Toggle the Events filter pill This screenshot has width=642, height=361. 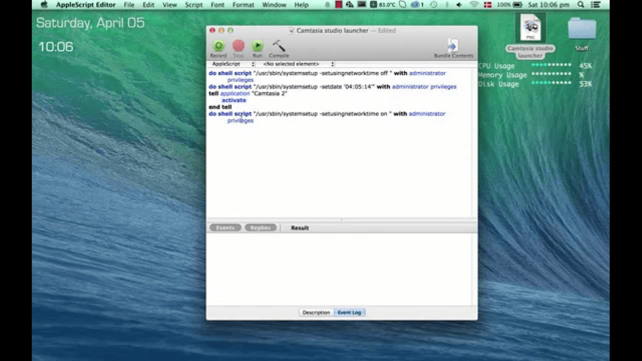tap(225, 228)
